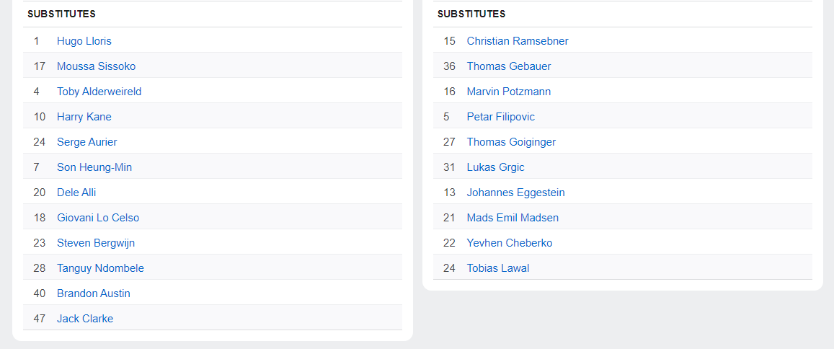The width and height of the screenshot is (834, 349).
Task: Select Marvin Potzmann from substitutes
Action: click(509, 92)
